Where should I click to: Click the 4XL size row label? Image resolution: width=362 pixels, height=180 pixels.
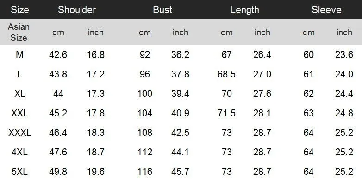(20, 152)
